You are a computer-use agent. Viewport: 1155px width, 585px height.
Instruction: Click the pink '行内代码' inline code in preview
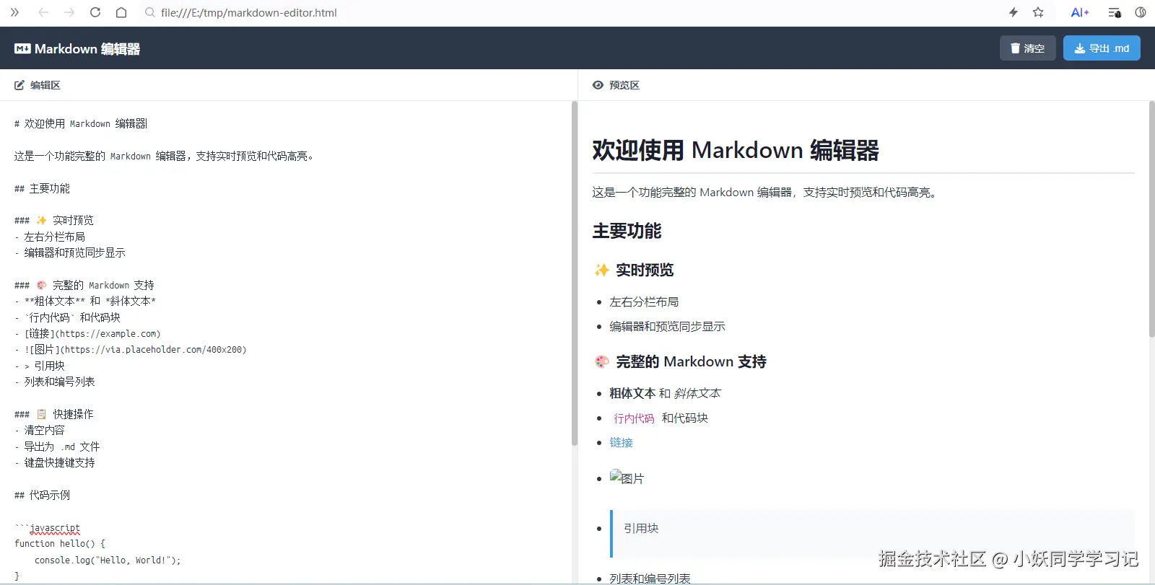pyautogui.click(x=634, y=418)
